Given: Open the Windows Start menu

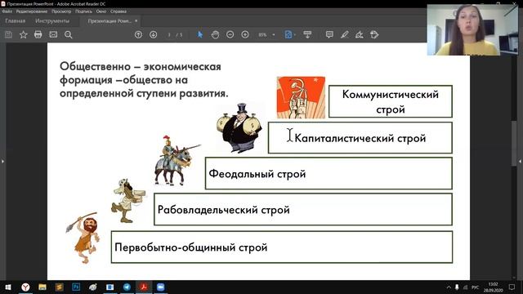Looking at the screenshot, I should (x=8, y=287).
